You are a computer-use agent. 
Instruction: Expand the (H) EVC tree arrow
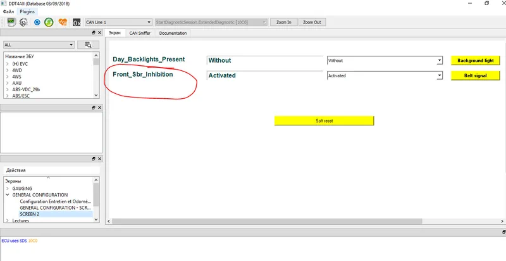click(8, 64)
